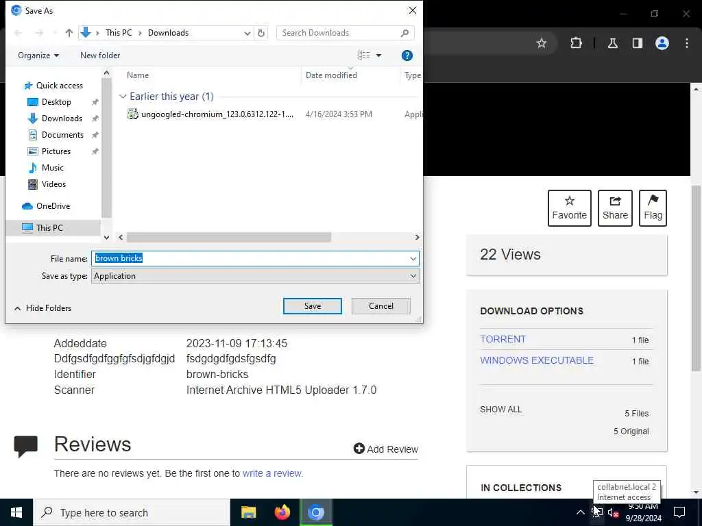This screenshot has height=526, width=702.
Task: Click the Windows taskbar search box
Action: click(x=132, y=512)
